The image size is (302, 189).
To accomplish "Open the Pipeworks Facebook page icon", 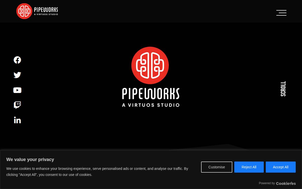I will (x=17, y=60).
